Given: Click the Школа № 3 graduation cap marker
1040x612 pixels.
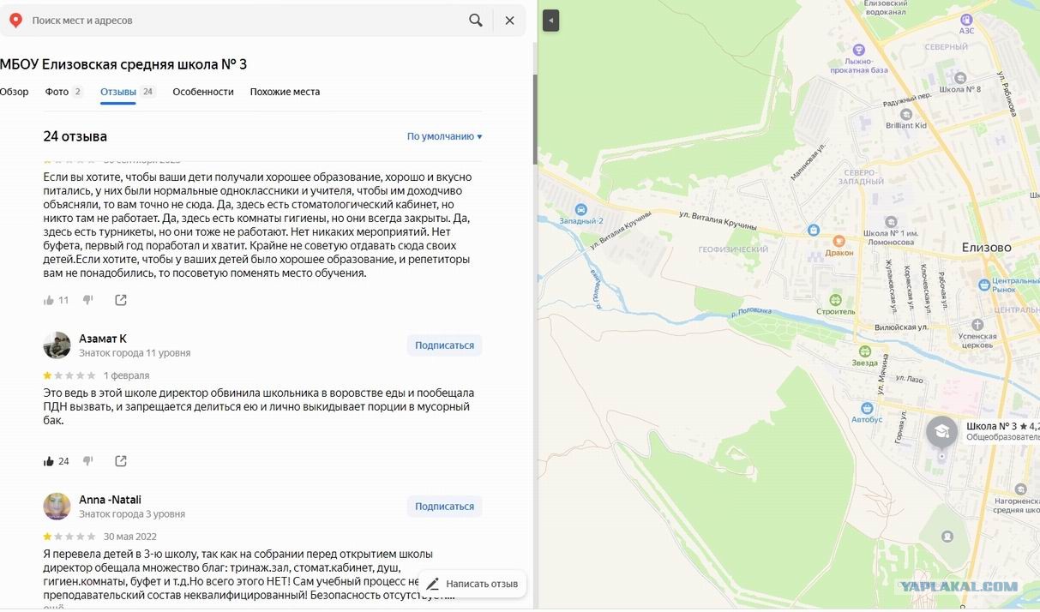Looking at the screenshot, I should pyautogui.click(x=941, y=431).
